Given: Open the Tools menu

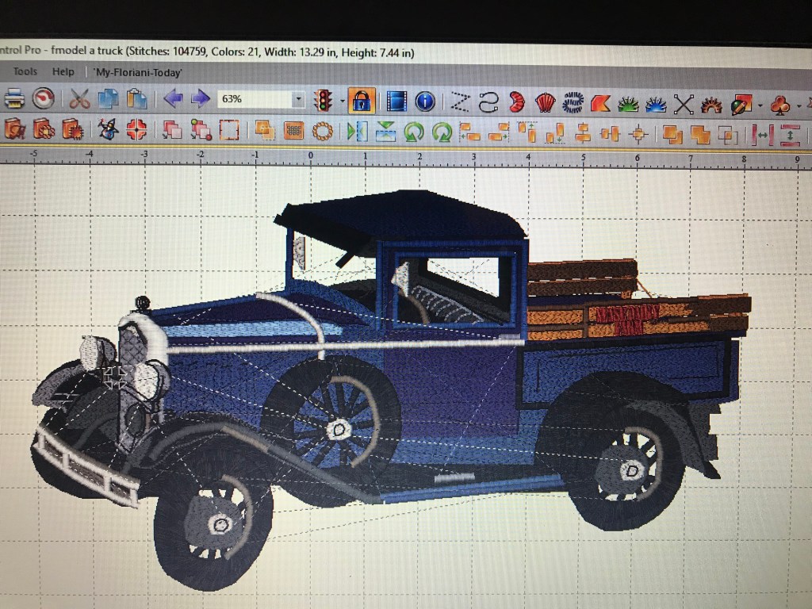Looking at the screenshot, I should click(25, 72).
